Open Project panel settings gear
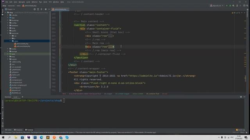This screenshot has height=140, width=250. click(x=46, y=9)
